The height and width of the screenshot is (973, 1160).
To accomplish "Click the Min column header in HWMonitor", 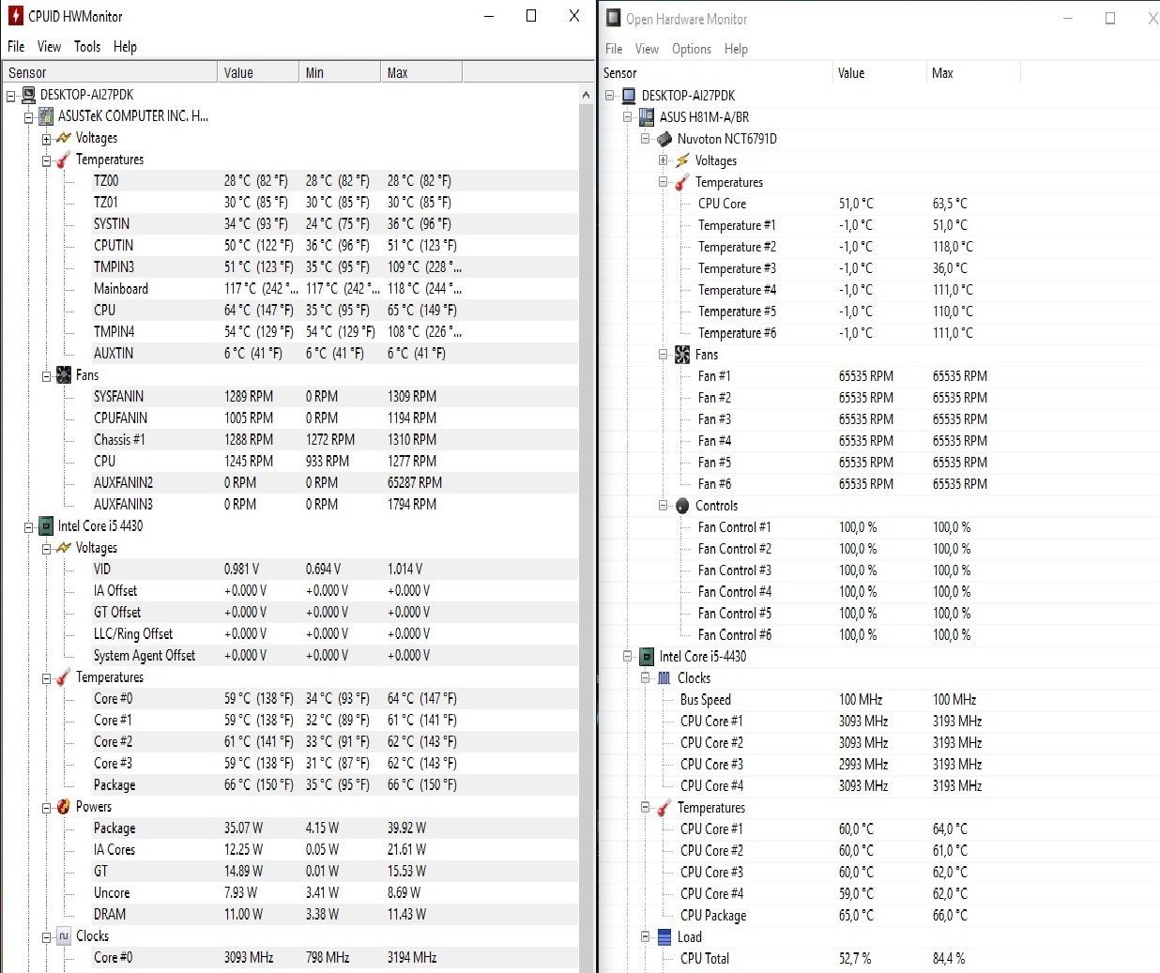I will click(340, 72).
